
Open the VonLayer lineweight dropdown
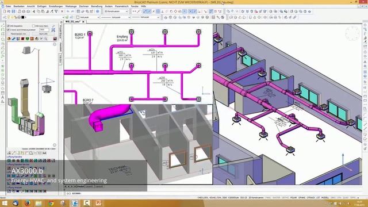[x=145, y=17]
